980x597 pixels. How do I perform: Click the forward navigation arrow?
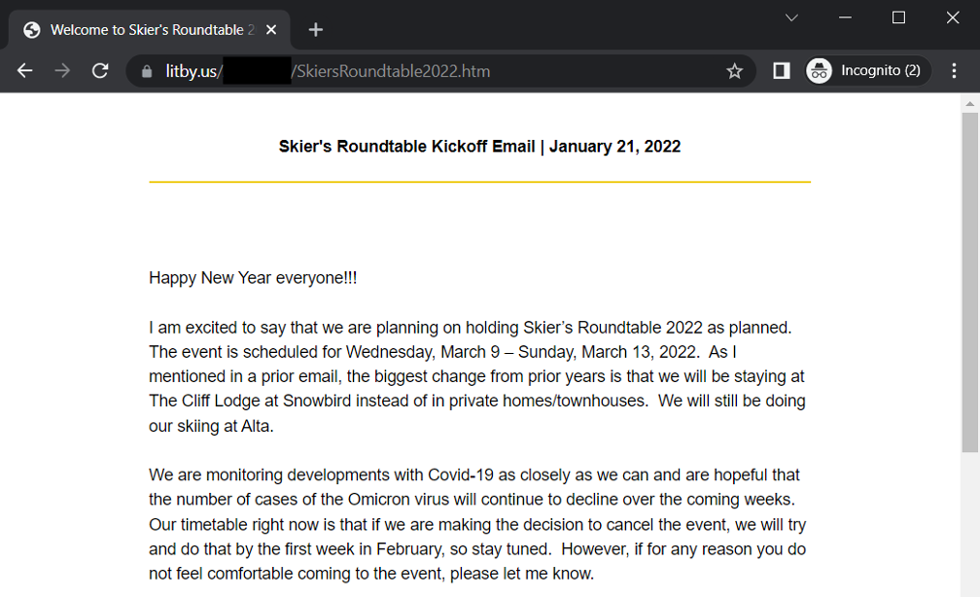tap(62, 71)
